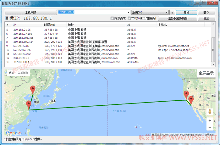Switch to the 卫星图像 satellite view tab
The width and height of the screenshot is (220, 145).
(23, 73)
